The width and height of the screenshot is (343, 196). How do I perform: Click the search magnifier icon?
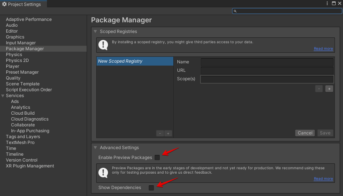(235, 11)
